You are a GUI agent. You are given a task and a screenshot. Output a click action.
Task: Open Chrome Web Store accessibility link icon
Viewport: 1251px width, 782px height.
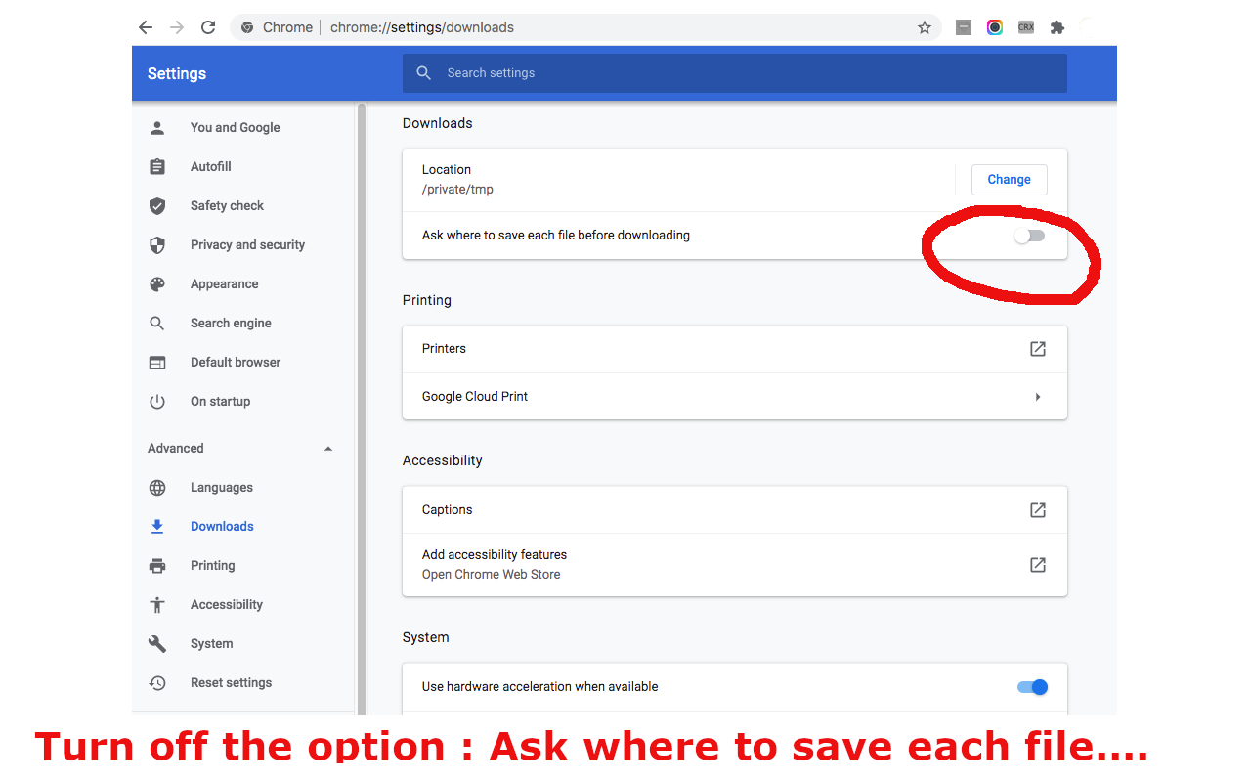click(1038, 565)
